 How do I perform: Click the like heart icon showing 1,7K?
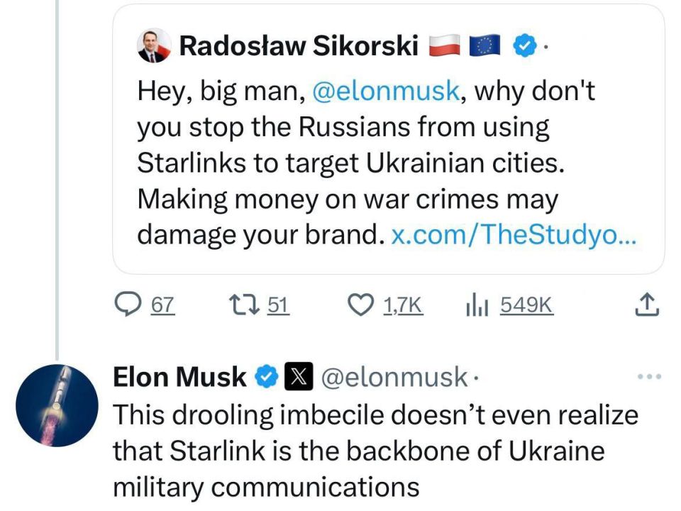coord(362,304)
